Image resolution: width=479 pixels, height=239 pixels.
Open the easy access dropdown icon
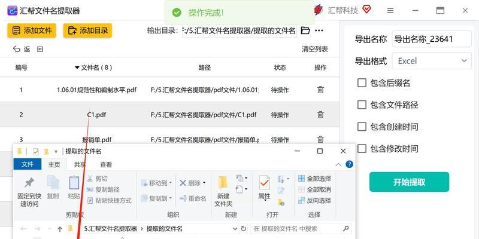(241, 189)
